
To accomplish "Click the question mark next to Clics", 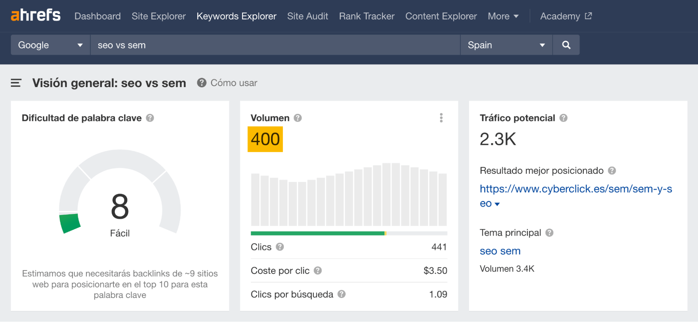I will (x=279, y=247).
